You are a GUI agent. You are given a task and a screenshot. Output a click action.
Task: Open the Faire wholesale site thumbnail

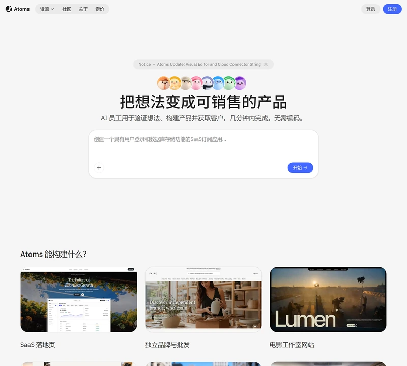point(203,299)
